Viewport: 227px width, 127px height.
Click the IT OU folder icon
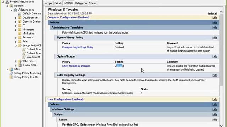(20, 26)
